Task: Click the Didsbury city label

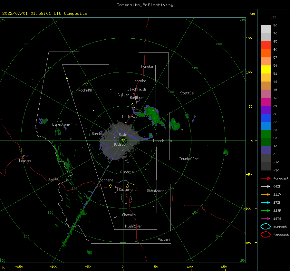Action: [x=121, y=144]
